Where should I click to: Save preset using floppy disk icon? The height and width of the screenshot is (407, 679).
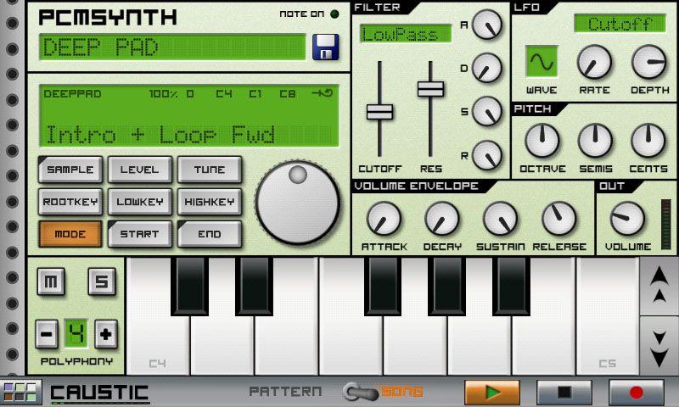[x=326, y=47]
